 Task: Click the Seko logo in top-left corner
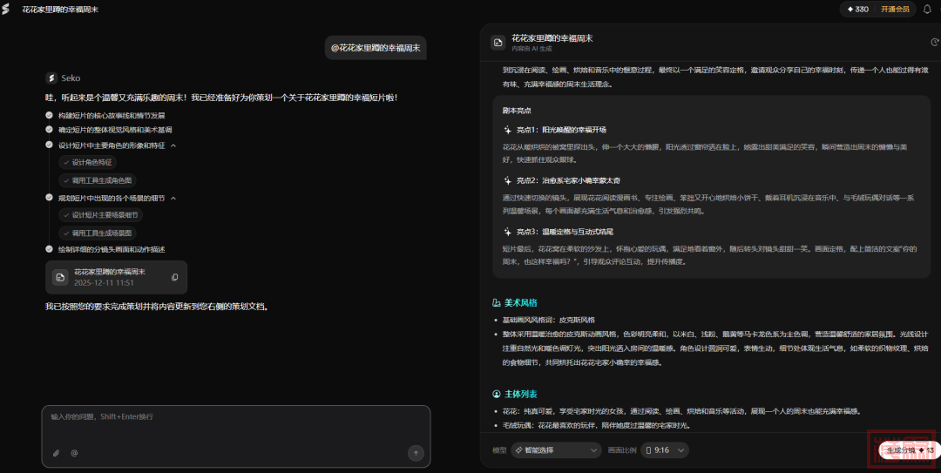(x=7, y=9)
